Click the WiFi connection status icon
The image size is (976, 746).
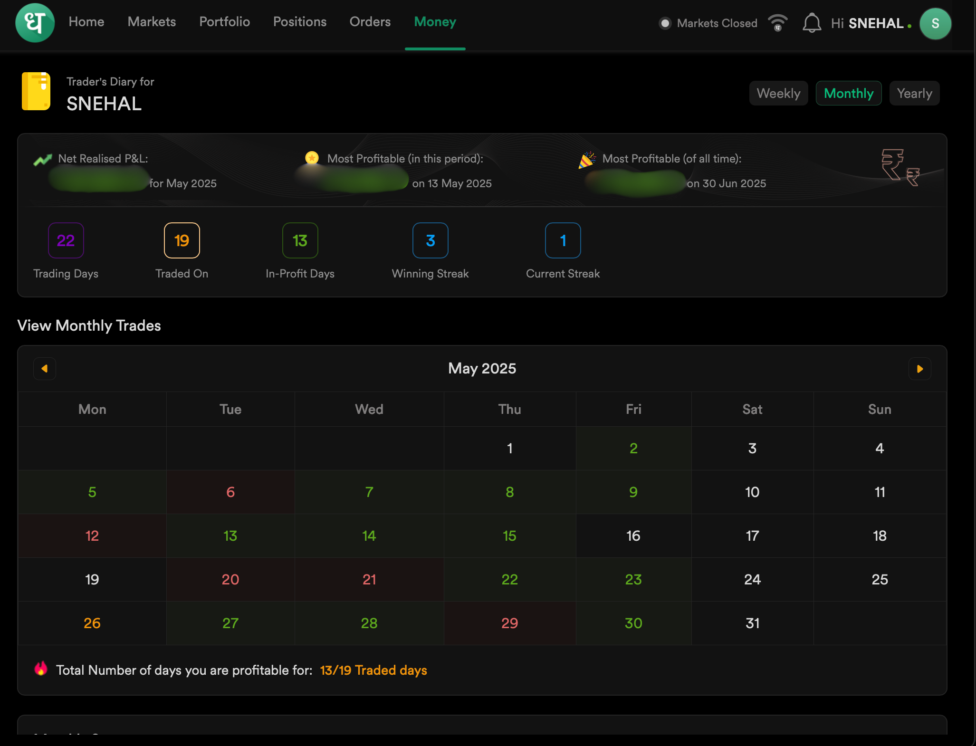click(x=778, y=23)
